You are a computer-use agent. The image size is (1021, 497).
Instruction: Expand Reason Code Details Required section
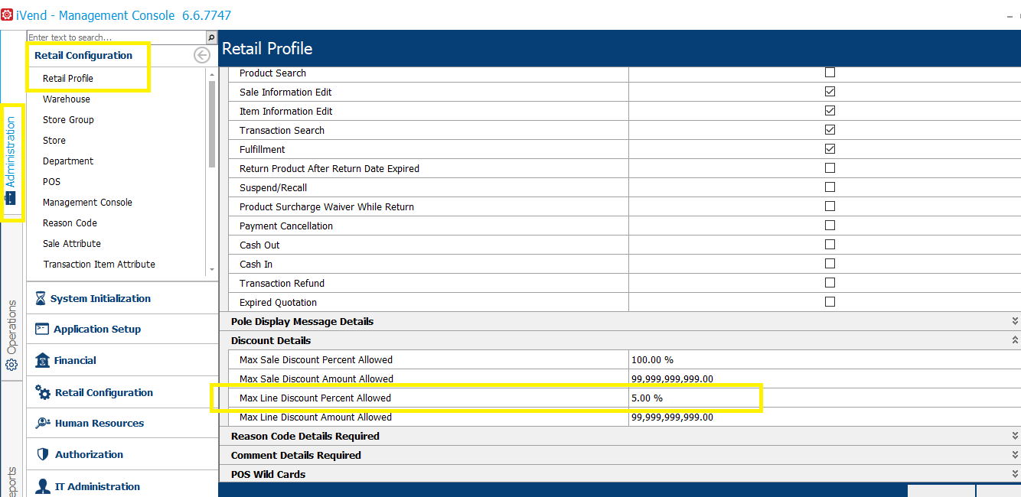1015,436
